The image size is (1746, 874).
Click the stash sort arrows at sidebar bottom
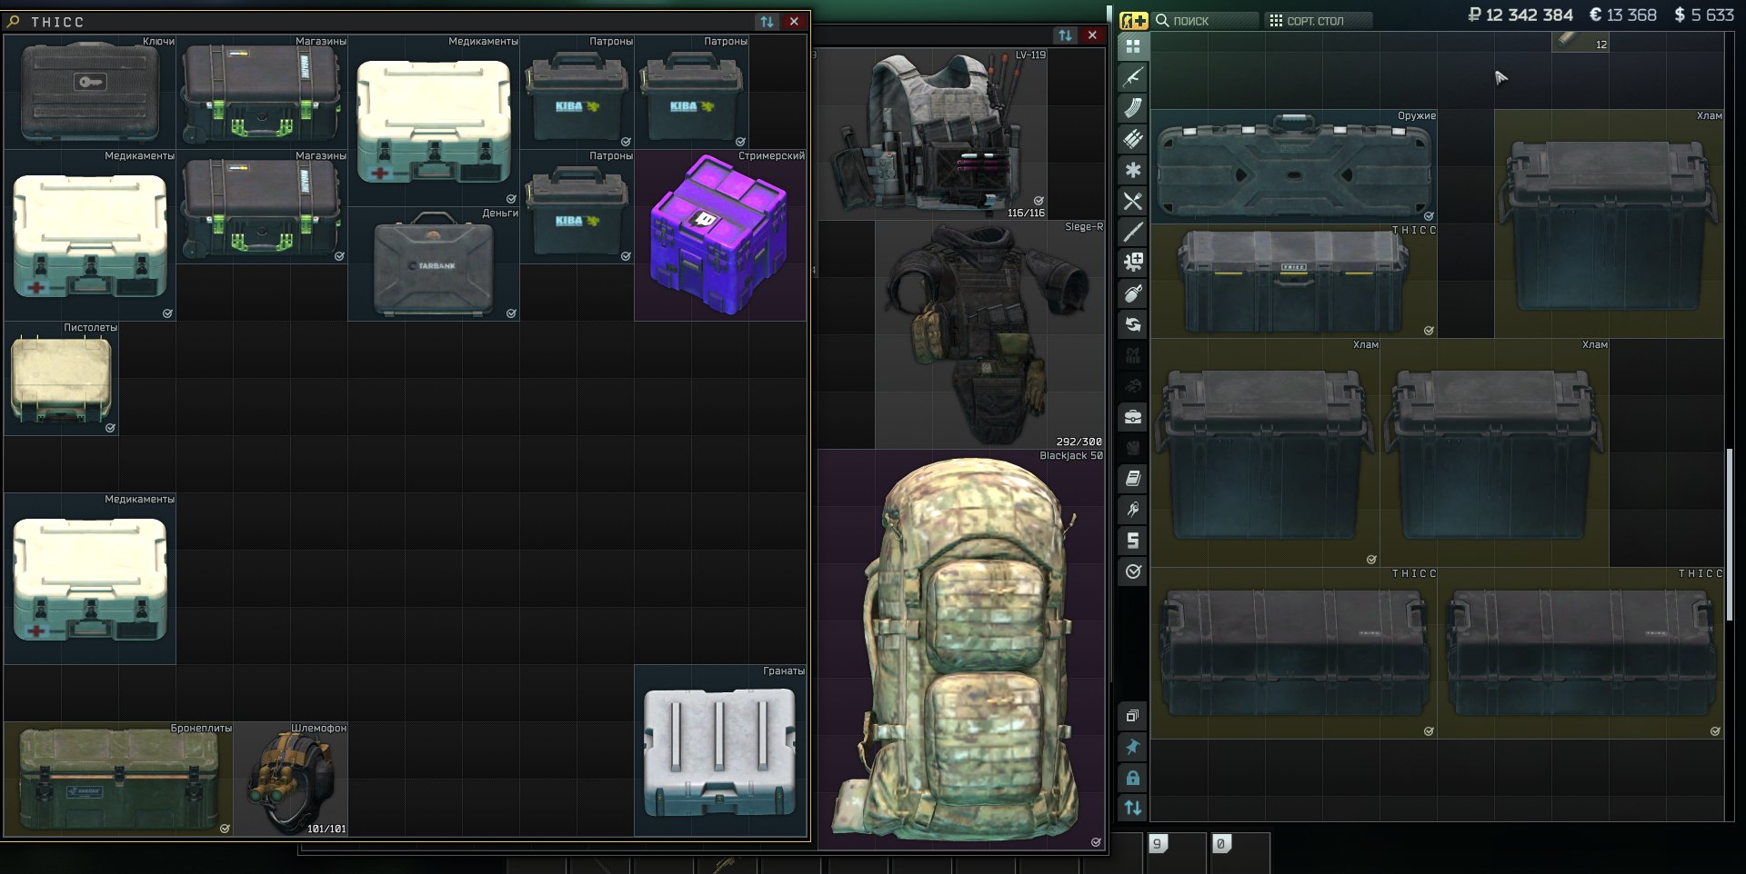1132,808
